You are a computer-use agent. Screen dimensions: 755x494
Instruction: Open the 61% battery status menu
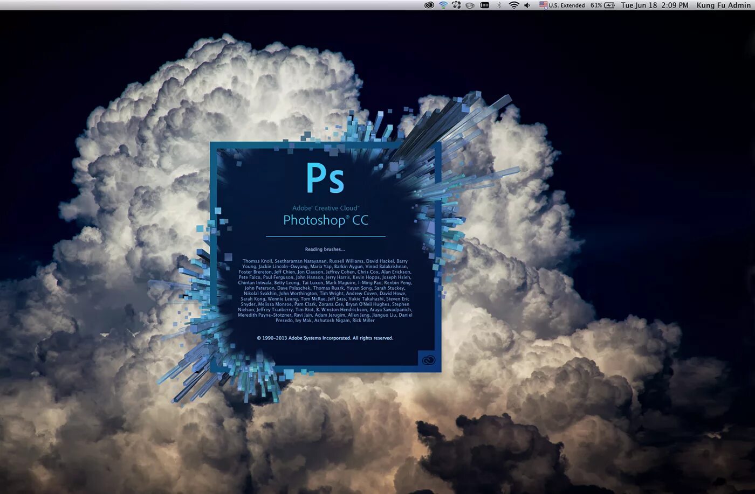click(x=602, y=5)
